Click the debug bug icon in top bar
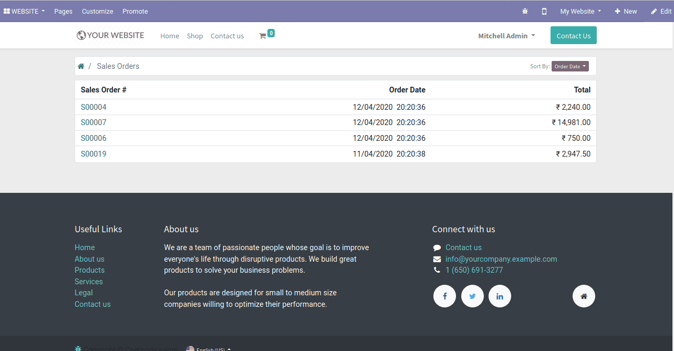The height and width of the screenshot is (351, 674). point(524,11)
